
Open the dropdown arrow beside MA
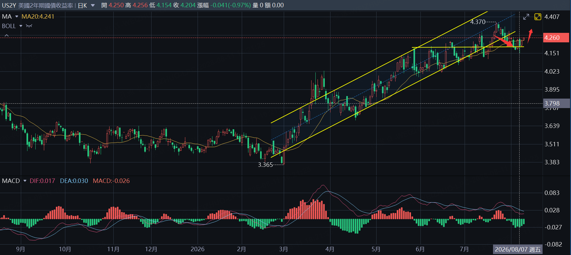click(x=17, y=16)
